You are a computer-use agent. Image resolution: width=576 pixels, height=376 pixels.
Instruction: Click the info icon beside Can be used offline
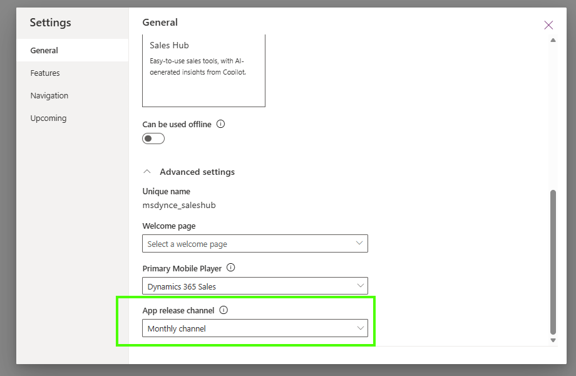pyautogui.click(x=220, y=124)
